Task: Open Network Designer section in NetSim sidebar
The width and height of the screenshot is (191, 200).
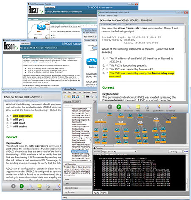Action: 77,188
